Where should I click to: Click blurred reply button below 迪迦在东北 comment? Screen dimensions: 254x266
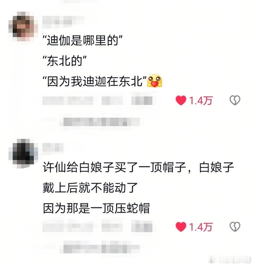coord(142,101)
